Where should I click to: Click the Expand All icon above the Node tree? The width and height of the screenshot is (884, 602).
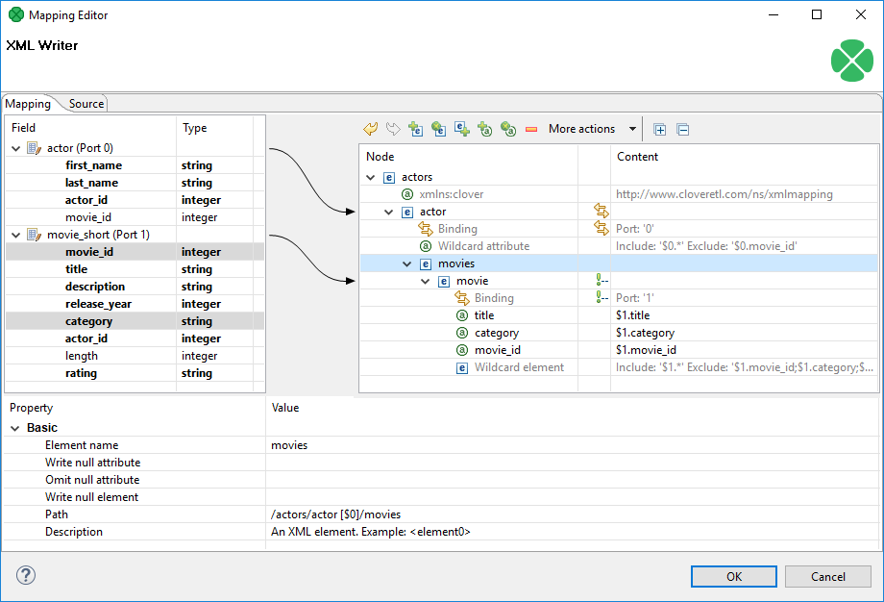(659, 128)
